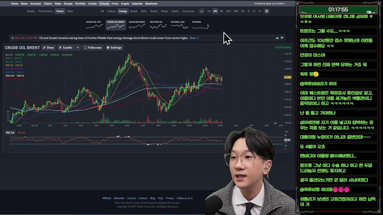Expand the Candle chart type dropdown arrow
The width and height of the screenshot is (383, 215).
78,47
